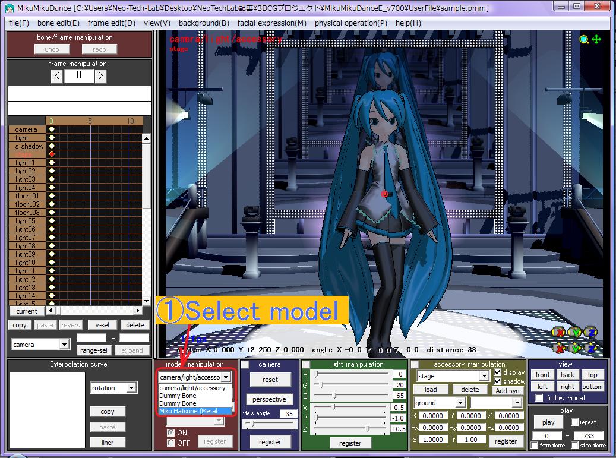The image size is (616, 458).
Task: Click the perspective button
Action: click(269, 399)
